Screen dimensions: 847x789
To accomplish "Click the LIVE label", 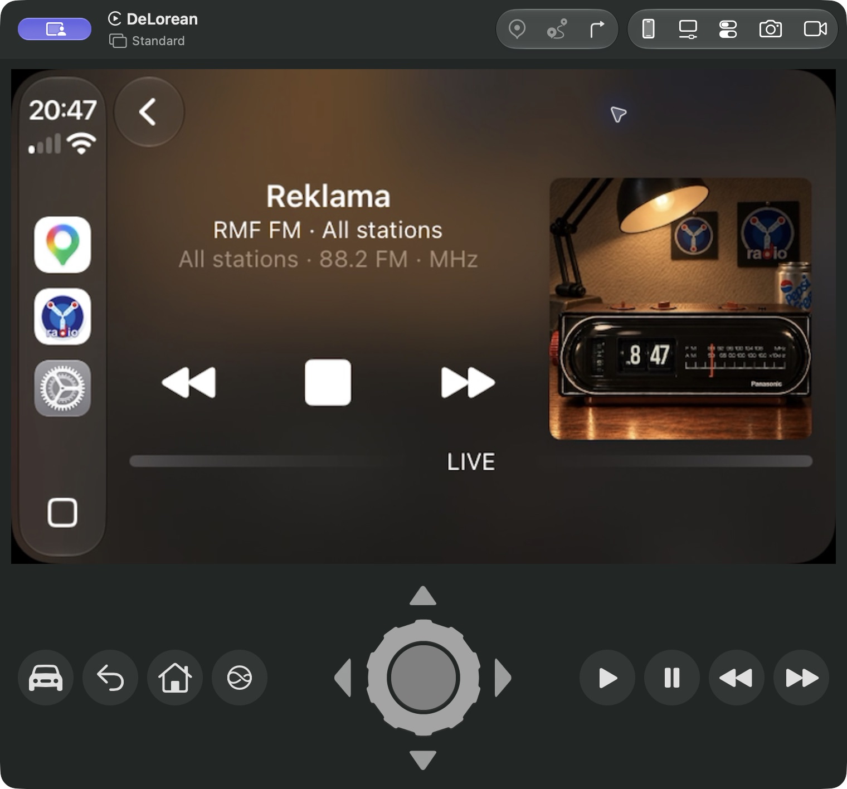I will (471, 462).
